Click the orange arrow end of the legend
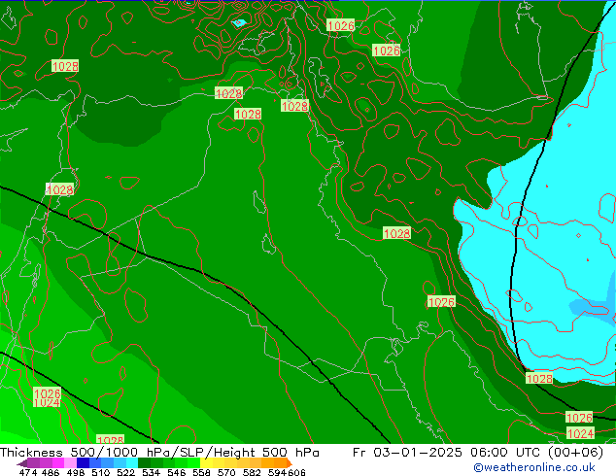The width and height of the screenshot is (616, 476). pyautogui.click(x=290, y=463)
